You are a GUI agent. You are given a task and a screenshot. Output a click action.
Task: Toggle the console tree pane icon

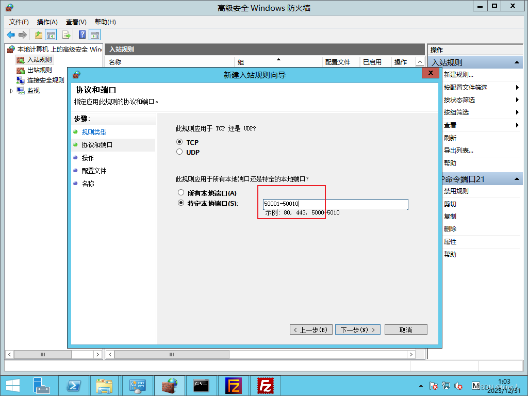51,35
